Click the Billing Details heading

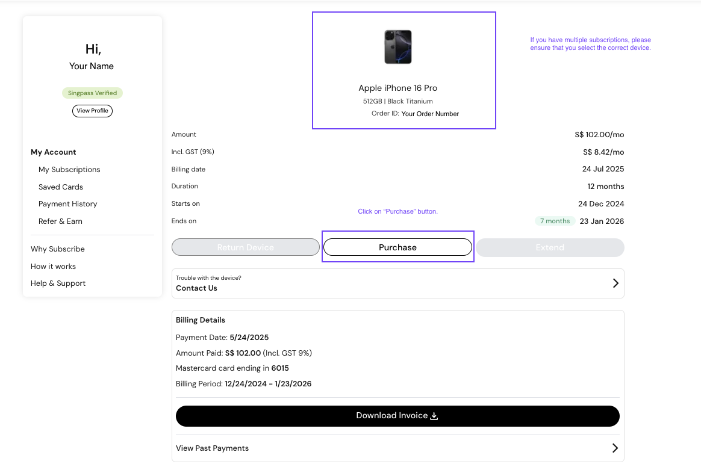pyautogui.click(x=201, y=320)
